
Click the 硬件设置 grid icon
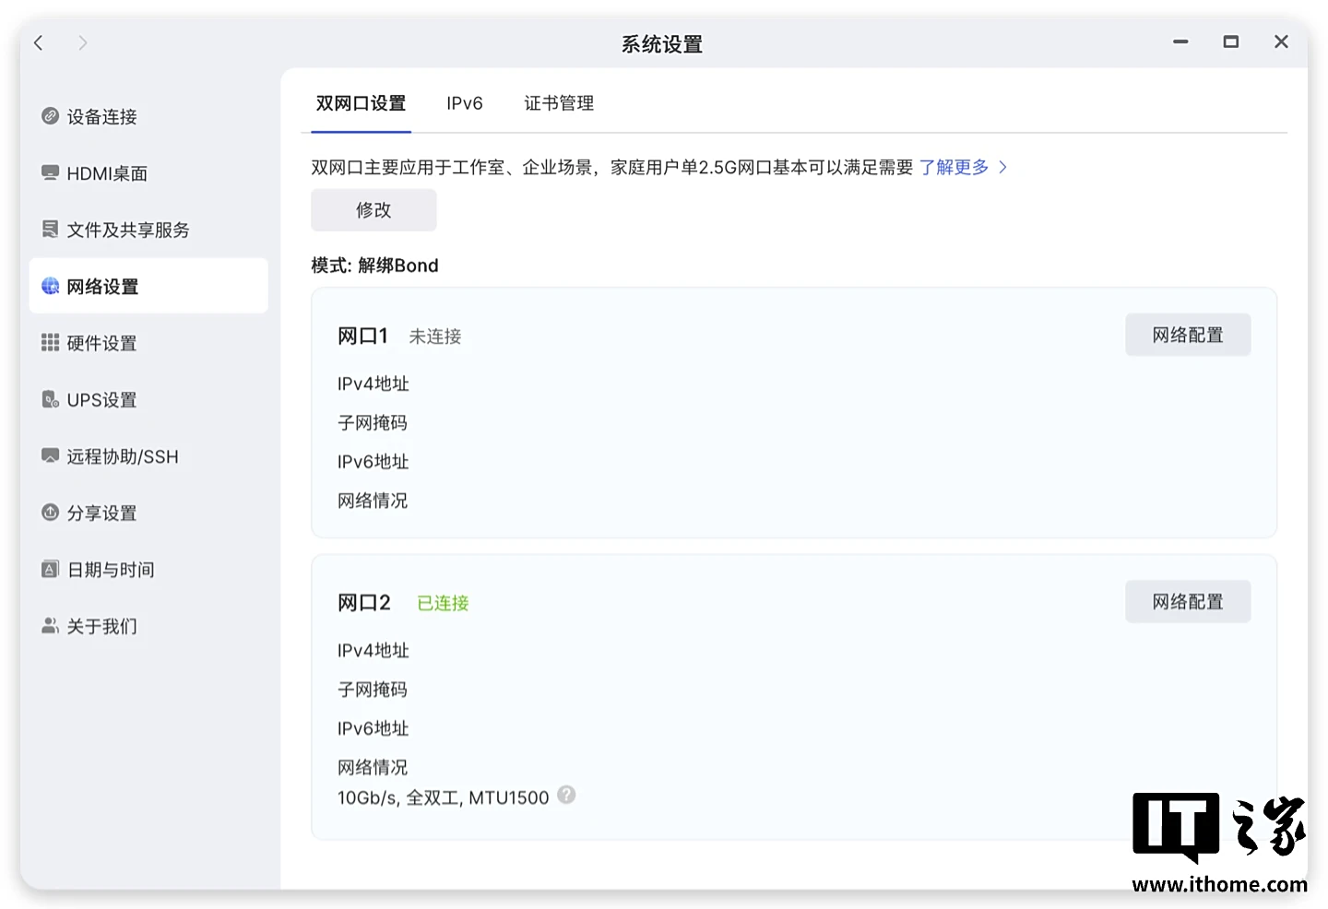(51, 343)
